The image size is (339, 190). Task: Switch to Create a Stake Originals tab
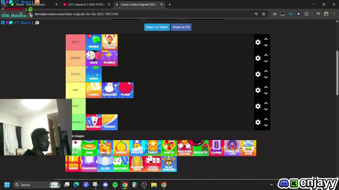[139, 4]
